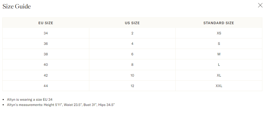The height and width of the screenshot is (117, 265).
Task: Click the Size Guide heading
Action: pos(17,6)
